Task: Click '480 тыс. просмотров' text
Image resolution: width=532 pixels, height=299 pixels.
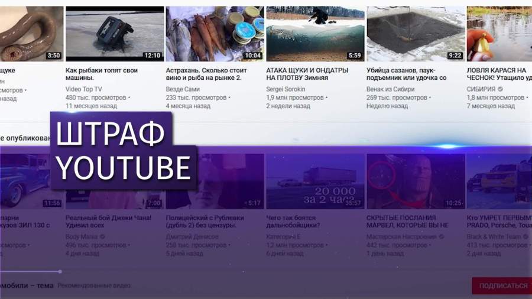Action: (96, 97)
